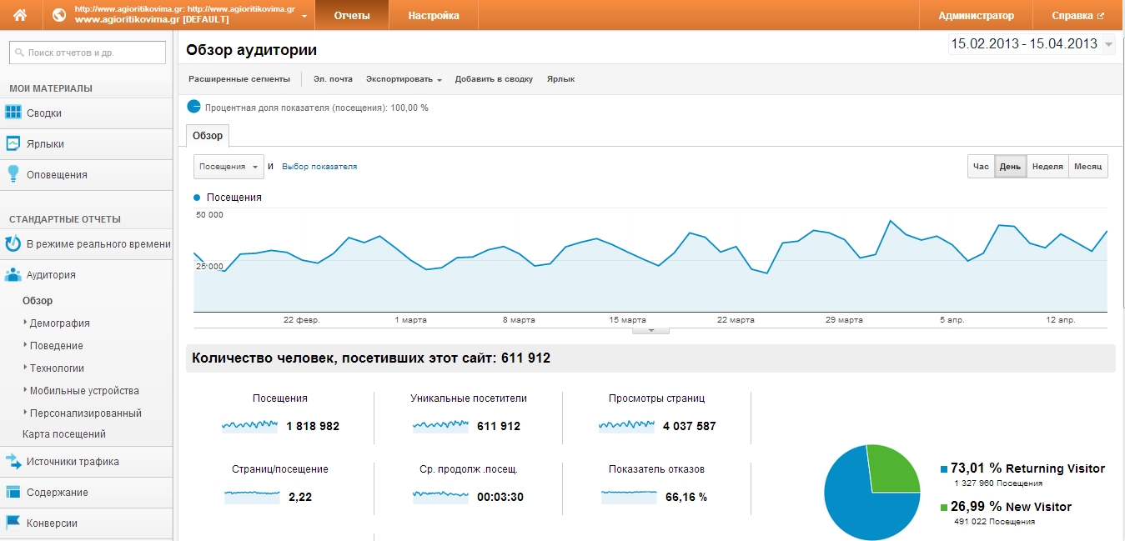Image resolution: width=1125 pixels, height=541 pixels.
Task: Click the Ср. продолж. посещ. sparkline
Action: [440, 496]
